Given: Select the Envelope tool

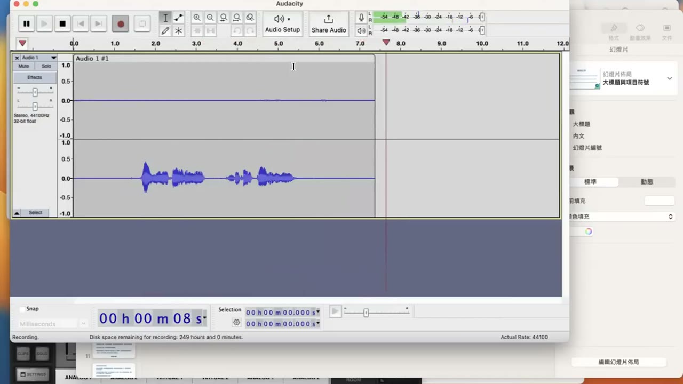Looking at the screenshot, I should [x=179, y=18].
